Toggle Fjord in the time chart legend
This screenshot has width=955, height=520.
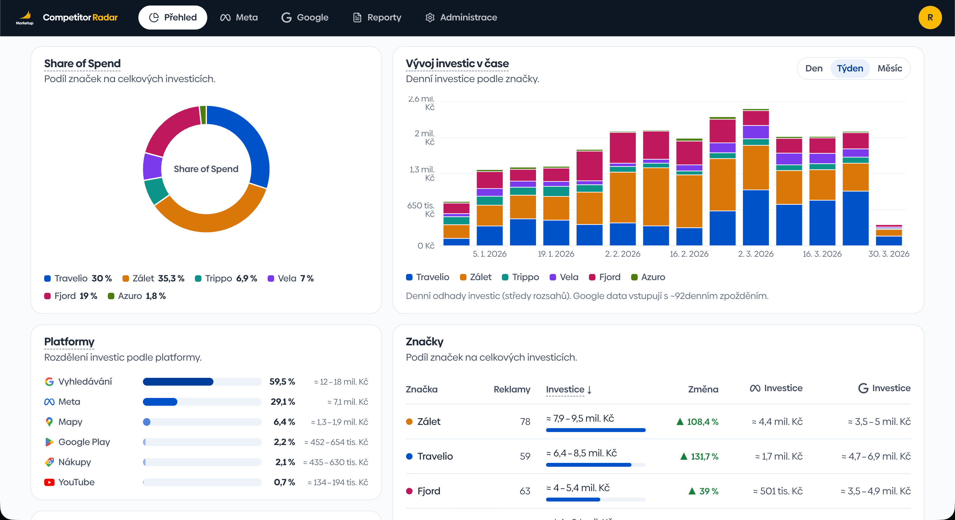click(605, 277)
